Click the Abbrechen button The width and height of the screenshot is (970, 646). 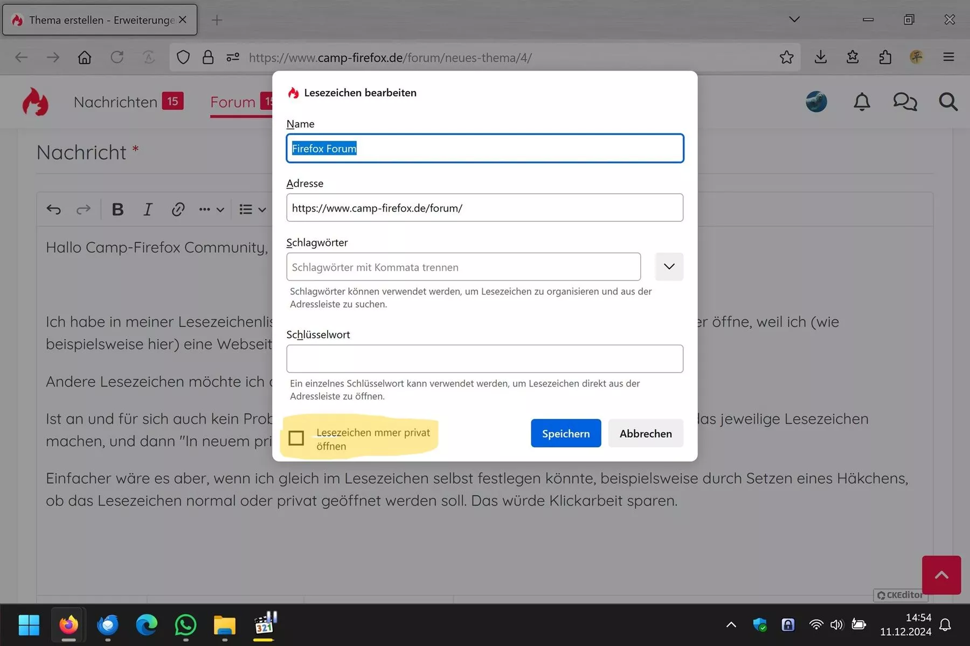click(x=646, y=433)
